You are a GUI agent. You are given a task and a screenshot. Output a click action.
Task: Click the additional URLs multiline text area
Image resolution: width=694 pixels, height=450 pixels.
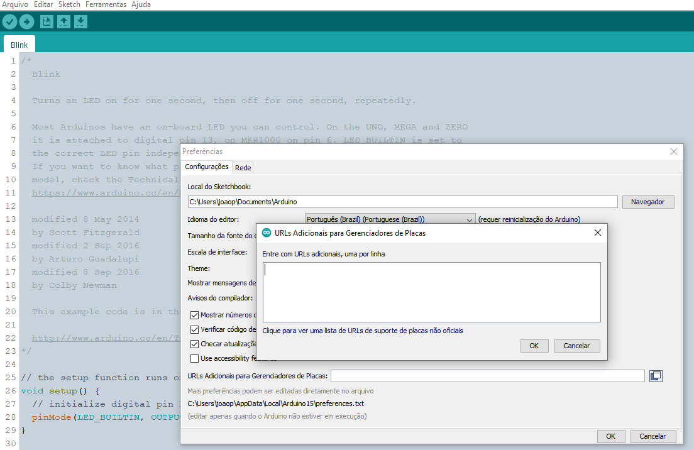[x=431, y=292]
